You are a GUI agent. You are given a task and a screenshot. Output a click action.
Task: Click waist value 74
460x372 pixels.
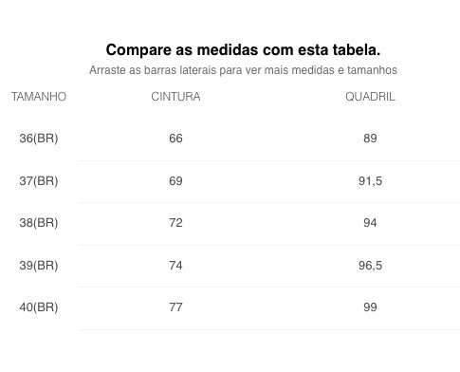pos(175,265)
